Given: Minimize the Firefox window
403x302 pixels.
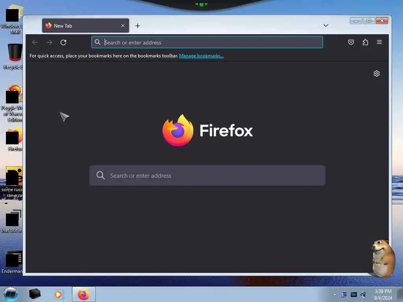Looking at the screenshot, I should (356, 21).
